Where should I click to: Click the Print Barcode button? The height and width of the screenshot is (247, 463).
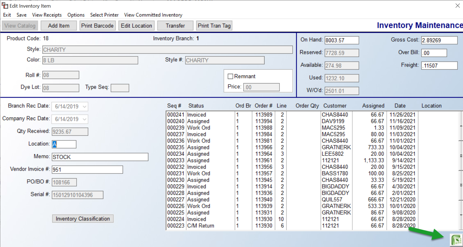click(97, 26)
